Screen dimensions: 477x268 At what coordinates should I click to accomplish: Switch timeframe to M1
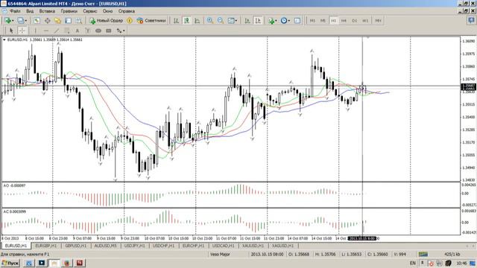point(312,21)
